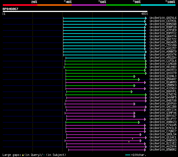Click the UniRef100_A9S257 label
Image resolution: width=178 pixels, height=157 pixels.
pyautogui.click(x=163, y=49)
